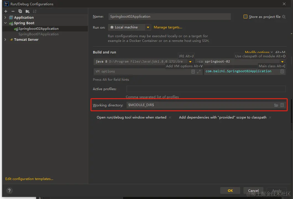The height and width of the screenshot is (199, 293).
Task: Select the Tomcat Server category row
Action: [x=45, y=39]
